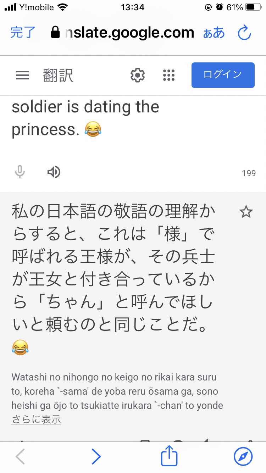266x473 pixels.
Task: Expand romanization with さらに表示
Action: click(x=36, y=420)
